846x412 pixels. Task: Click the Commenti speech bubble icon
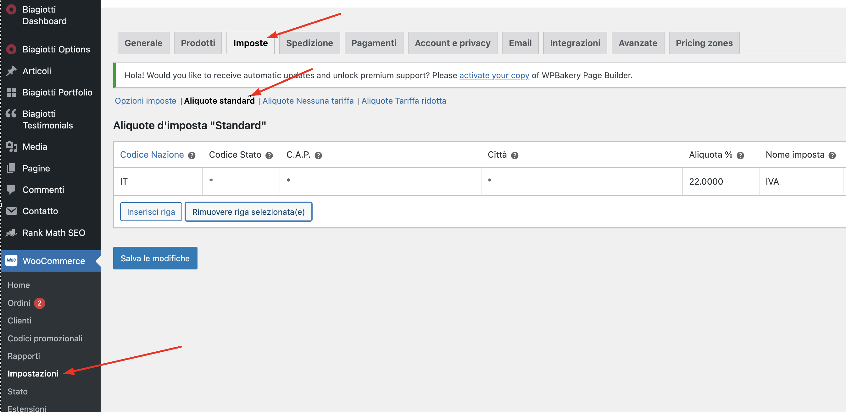tap(12, 190)
